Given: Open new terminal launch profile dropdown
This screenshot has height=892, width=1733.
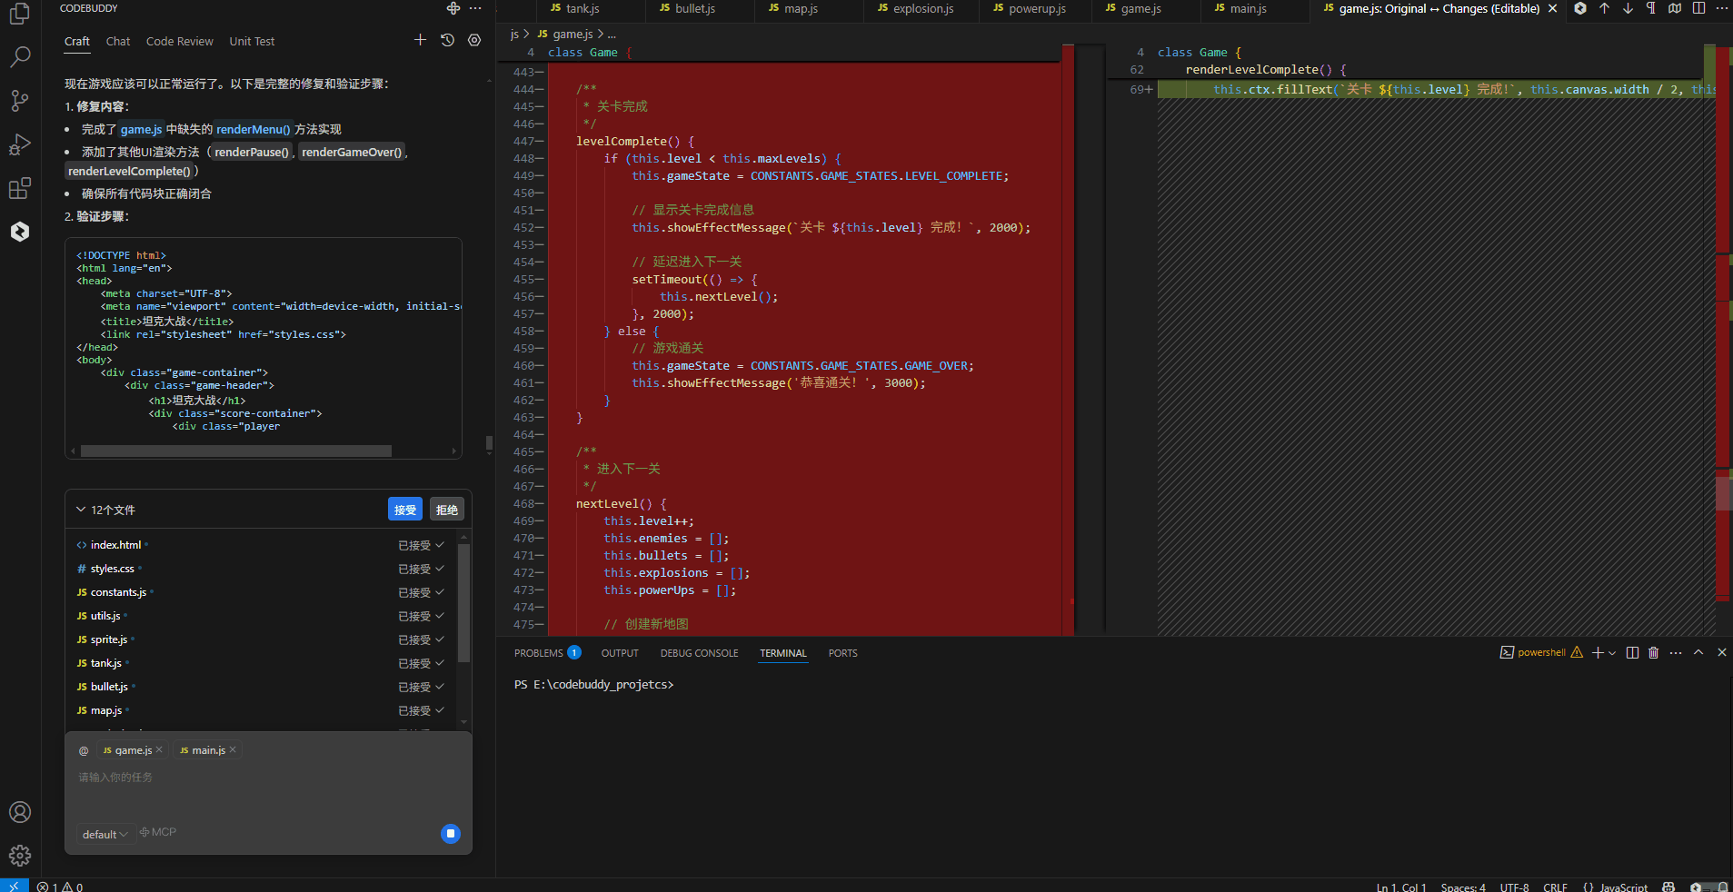Looking at the screenshot, I should pyautogui.click(x=1613, y=653).
